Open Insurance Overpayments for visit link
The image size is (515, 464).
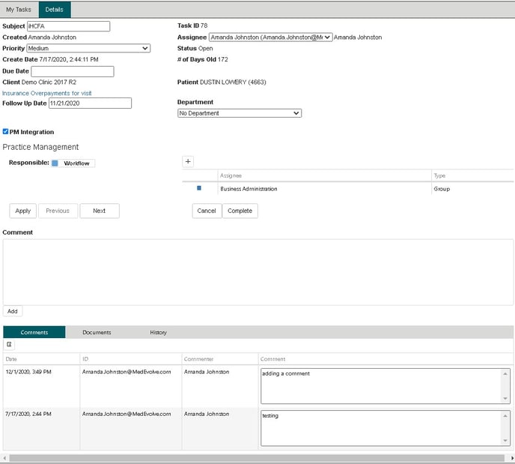(x=47, y=93)
